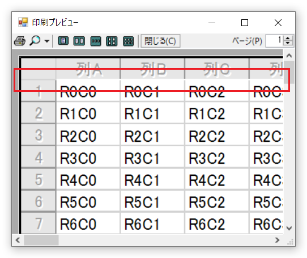Click the 印刷プレビュー window icon
This screenshot has height=258, width=307.
[x=23, y=22]
